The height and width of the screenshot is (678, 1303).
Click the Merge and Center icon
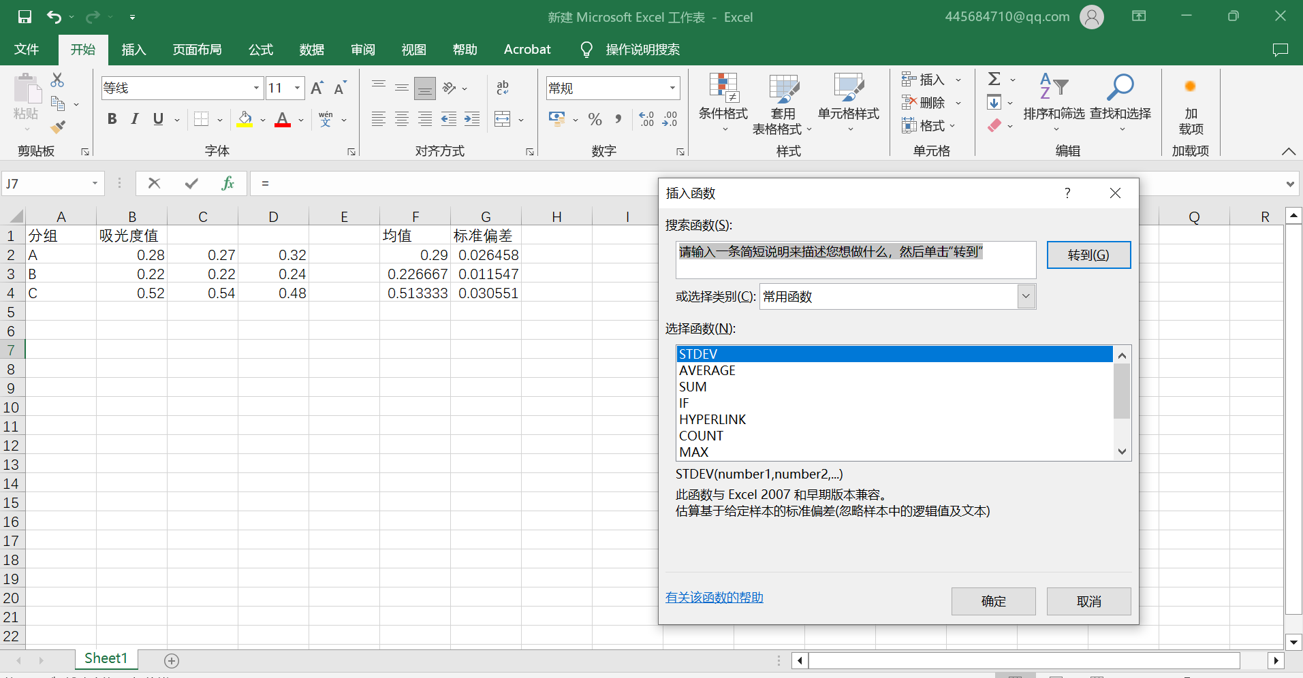pos(503,119)
